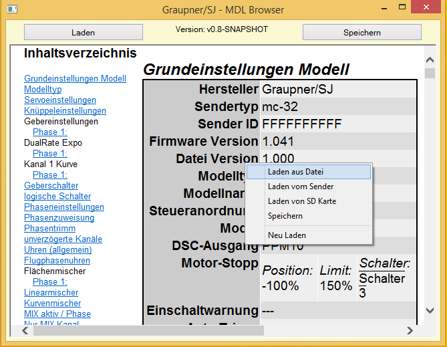
Task: Open the Servoeinstellungen link
Action: tap(55, 100)
